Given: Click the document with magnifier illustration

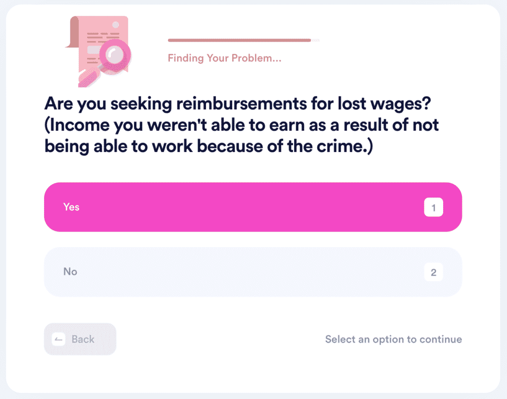Looking at the screenshot, I should point(99,51).
